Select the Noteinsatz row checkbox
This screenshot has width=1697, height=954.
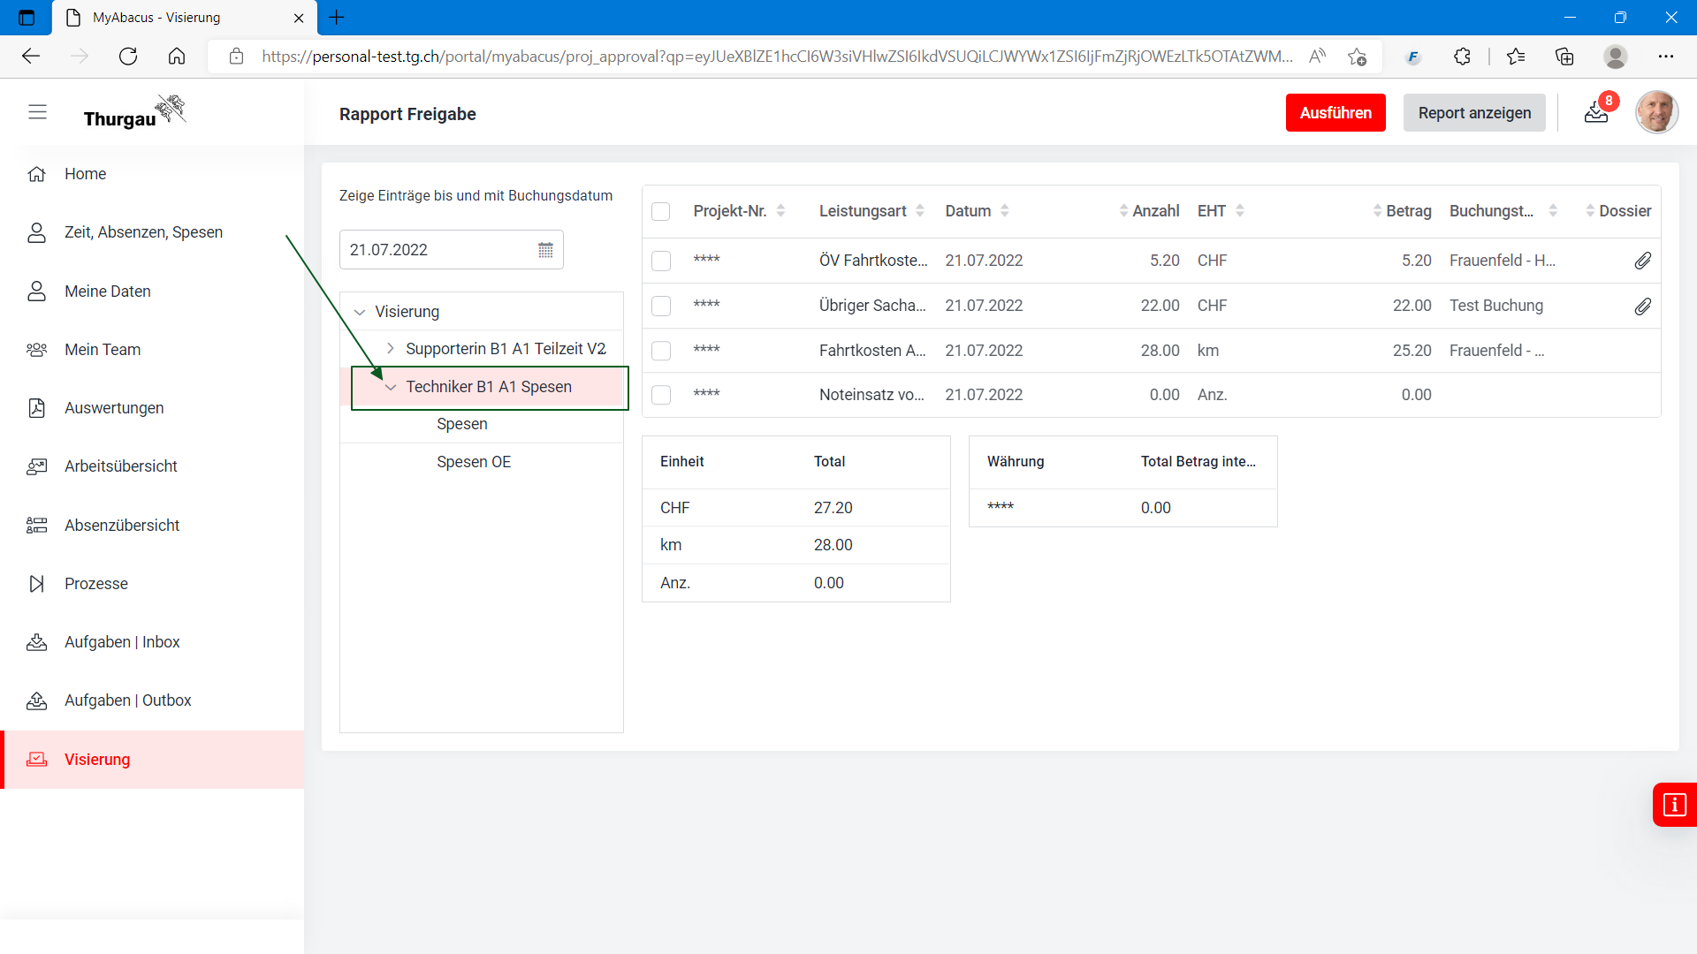(x=661, y=395)
